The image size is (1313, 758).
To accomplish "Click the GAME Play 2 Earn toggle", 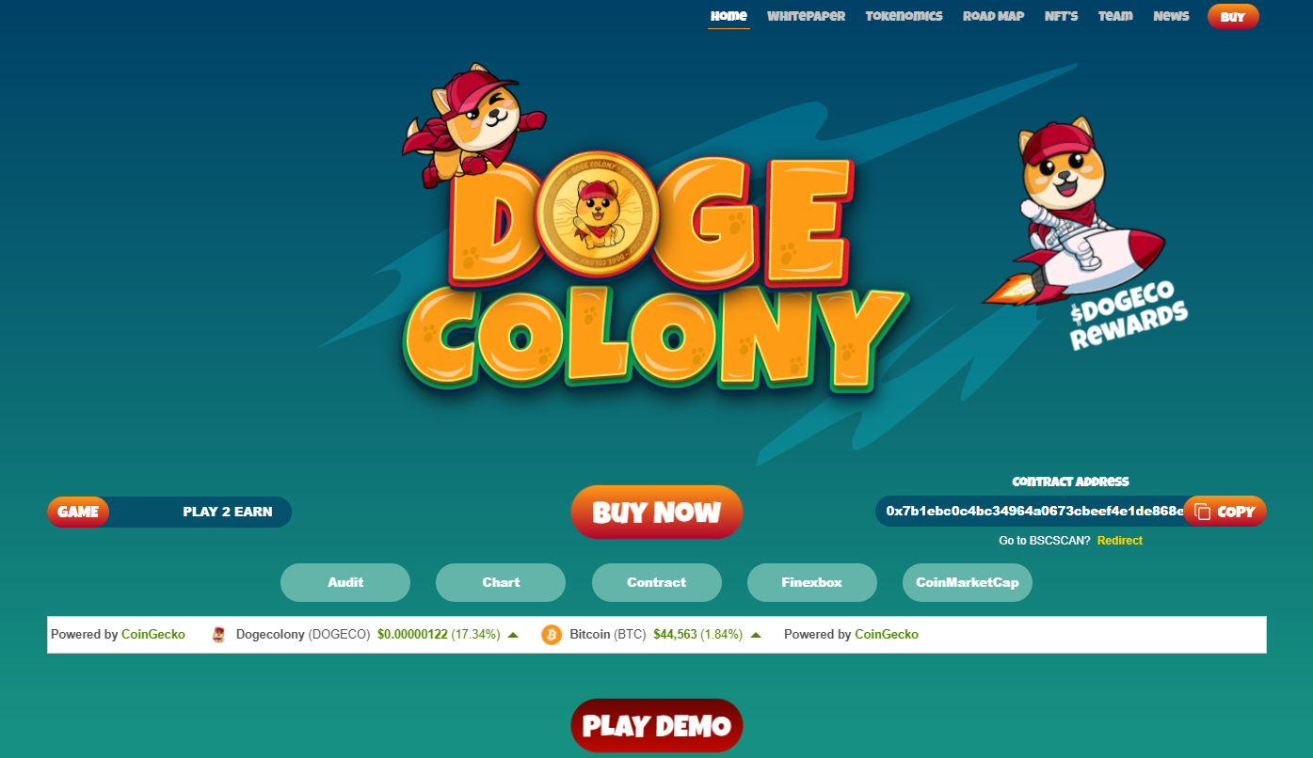I will tap(169, 512).
